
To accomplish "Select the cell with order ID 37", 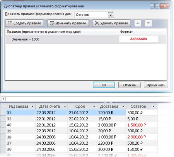I will point(20,143).
